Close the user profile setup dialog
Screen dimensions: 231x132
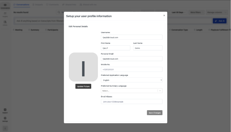[x=164, y=16]
